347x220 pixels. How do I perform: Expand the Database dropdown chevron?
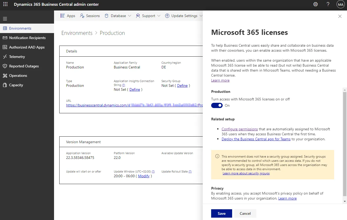click(x=130, y=16)
